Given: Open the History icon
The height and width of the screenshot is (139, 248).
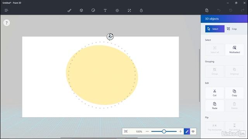Looking at the screenshot, I should pyautogui.click(x=231, y=10).
